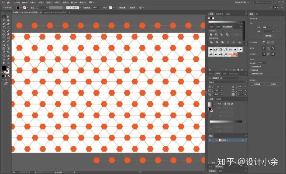This screenshot has height=174, width=286.
Task: Toggle layer visibility eye icon
Action: pyautogui.click(x=210, y=140)
